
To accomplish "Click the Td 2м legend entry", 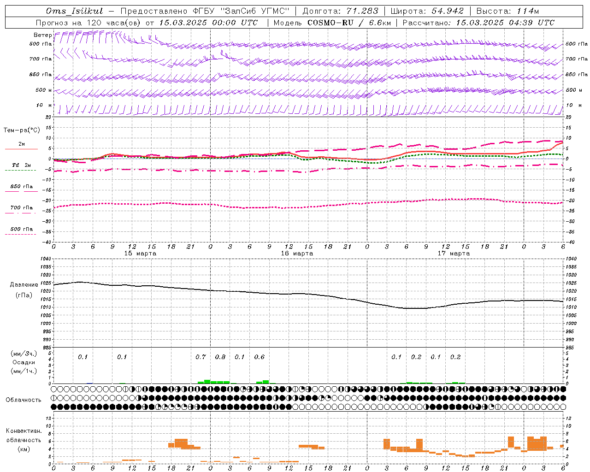I will 22,165.
